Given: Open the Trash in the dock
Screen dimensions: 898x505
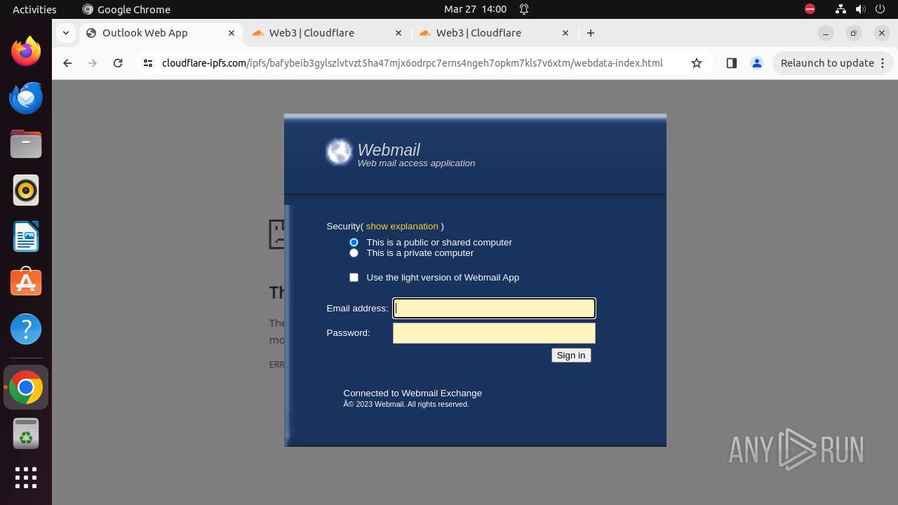Looking at the screenshot, I should pyautogui.click(x=26, y=433).
